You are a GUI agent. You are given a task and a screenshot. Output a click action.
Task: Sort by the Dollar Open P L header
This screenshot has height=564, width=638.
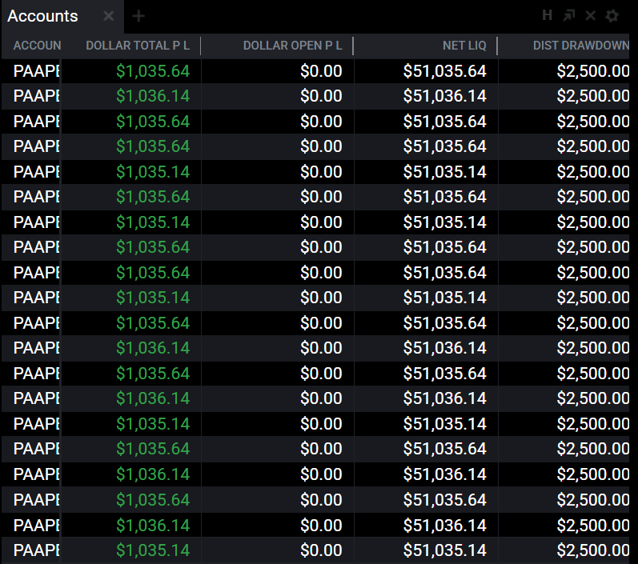pyautogui.click(x=292, y=46)
